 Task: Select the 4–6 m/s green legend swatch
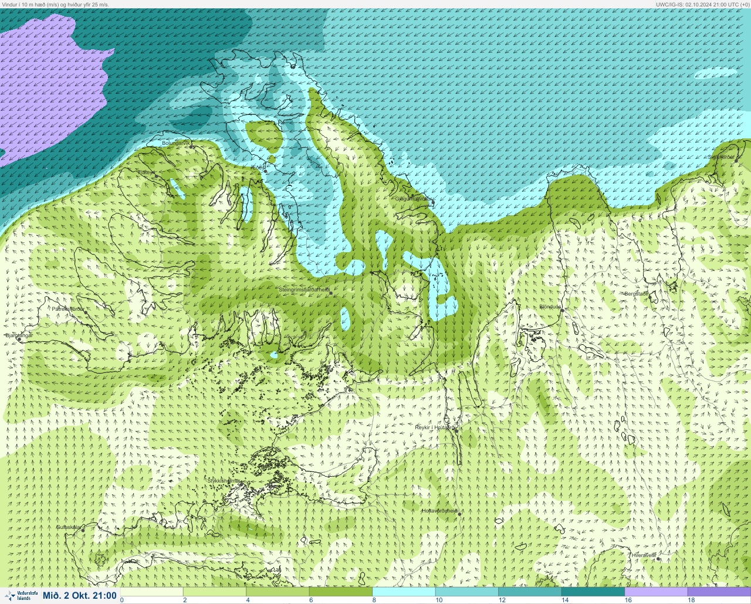278,592
